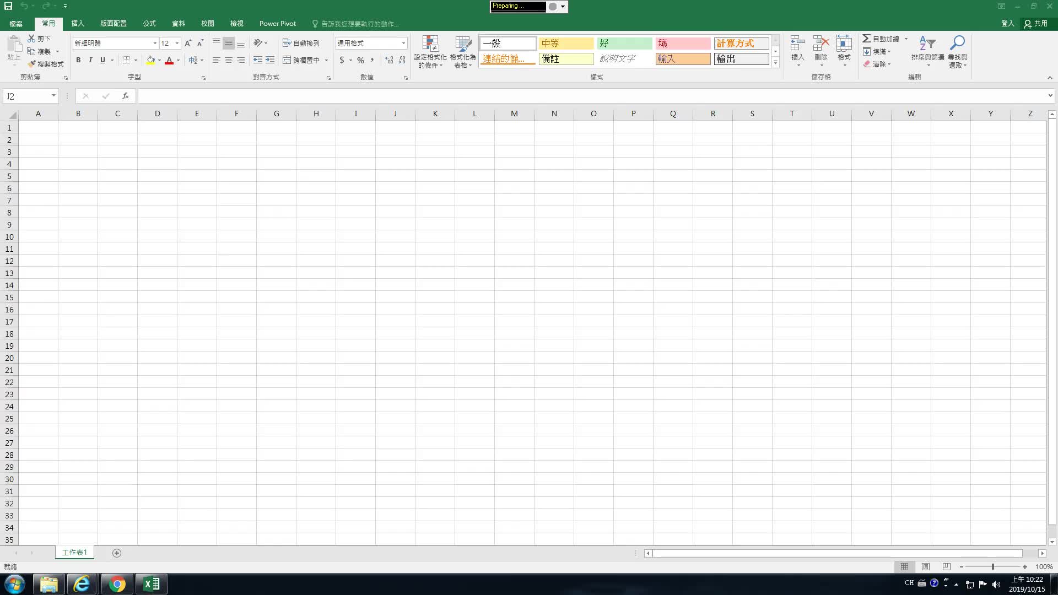Click the Cut scissors icon

(x=31, y=39)
